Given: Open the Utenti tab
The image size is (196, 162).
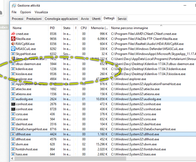Looking at the screenshot, I should tap(96, 19).
